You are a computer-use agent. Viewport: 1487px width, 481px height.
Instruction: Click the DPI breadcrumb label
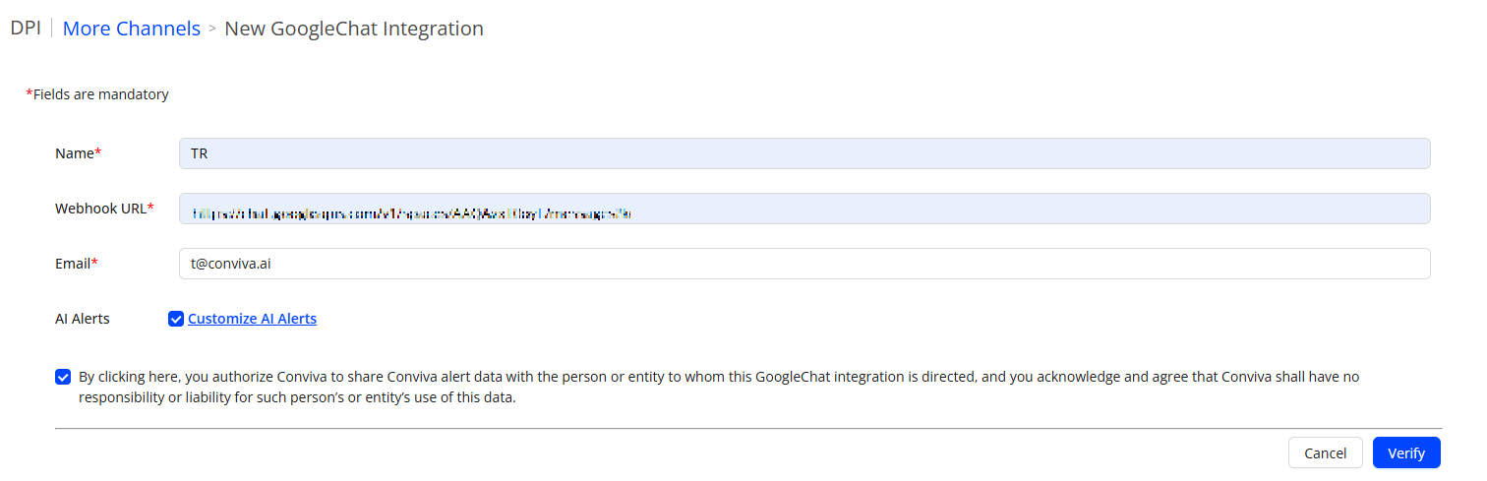(x=26, y=29)
